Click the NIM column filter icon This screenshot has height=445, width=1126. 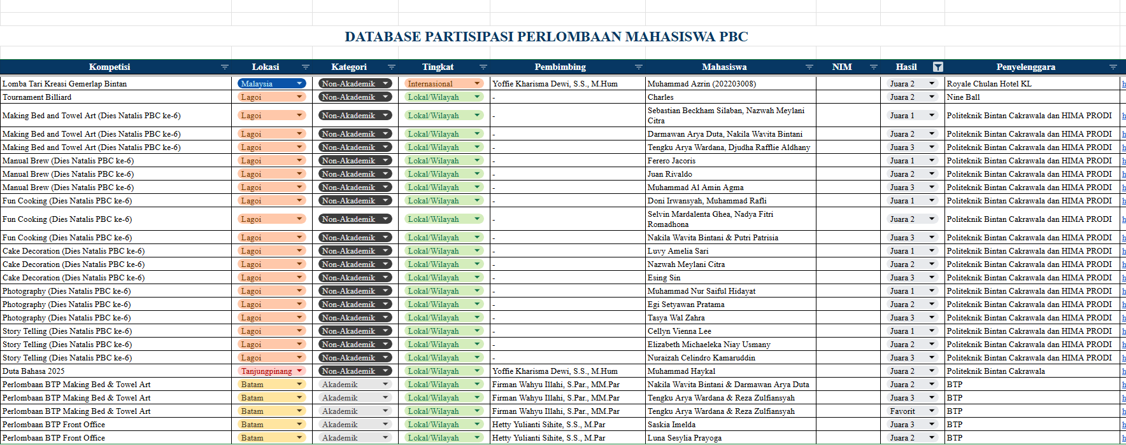[x=873, y=67]
